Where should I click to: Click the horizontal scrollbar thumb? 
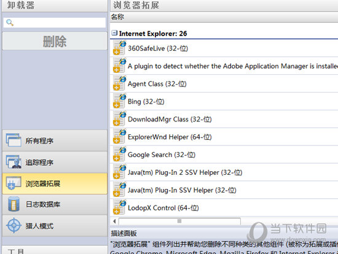point(179,221)
